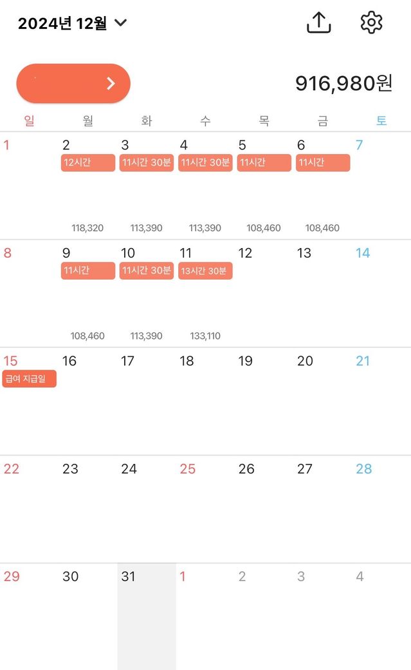
Task: Tap the 급여 지급일 payday label
Action: tap(30, 379)
